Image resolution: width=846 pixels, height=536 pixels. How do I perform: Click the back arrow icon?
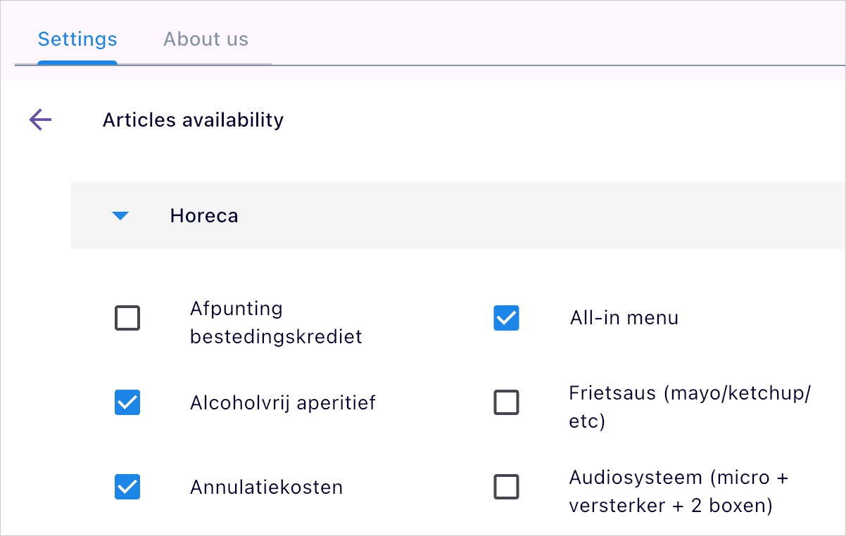(40, 120)
